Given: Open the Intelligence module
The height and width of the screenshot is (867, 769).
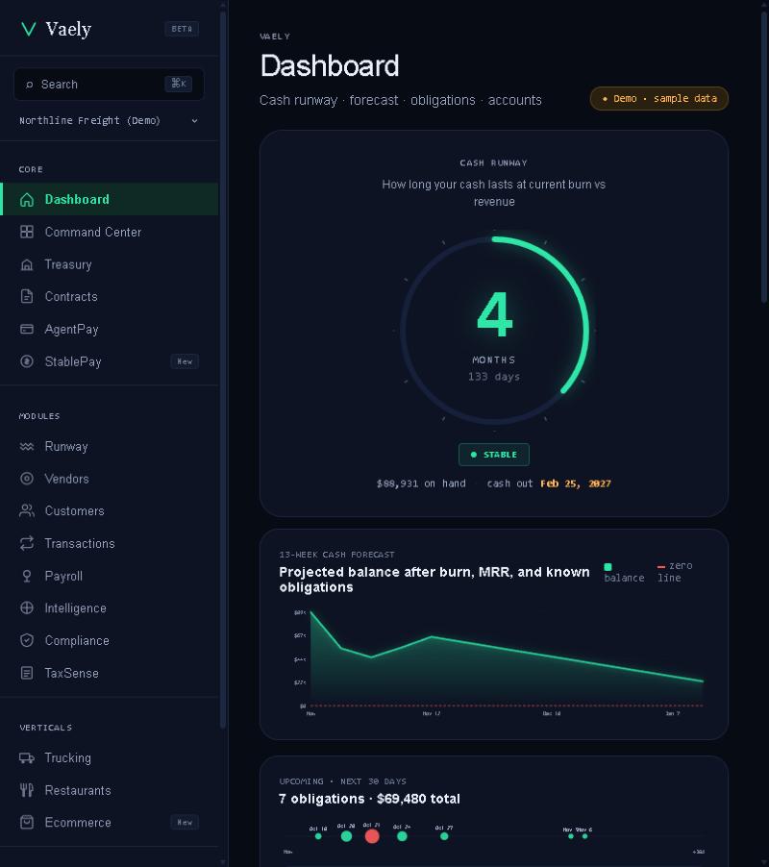Looking at the screenshot, I should tap(110, 607).
